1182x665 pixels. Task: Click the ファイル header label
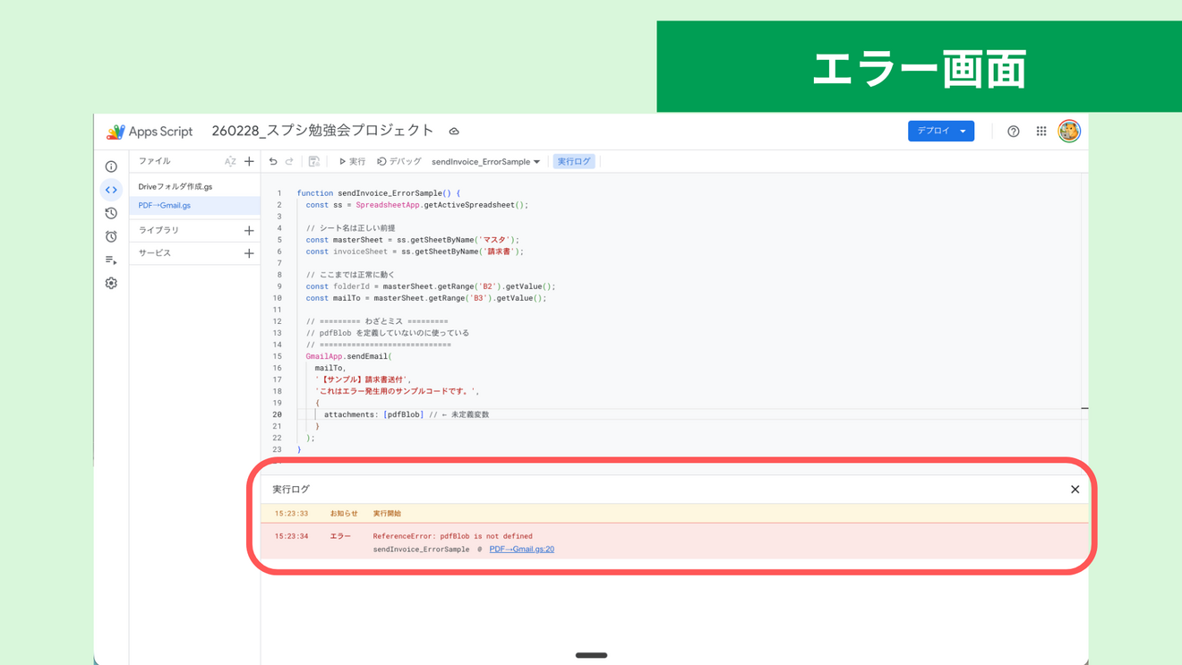pyautogui.click(x=154, y=162)
